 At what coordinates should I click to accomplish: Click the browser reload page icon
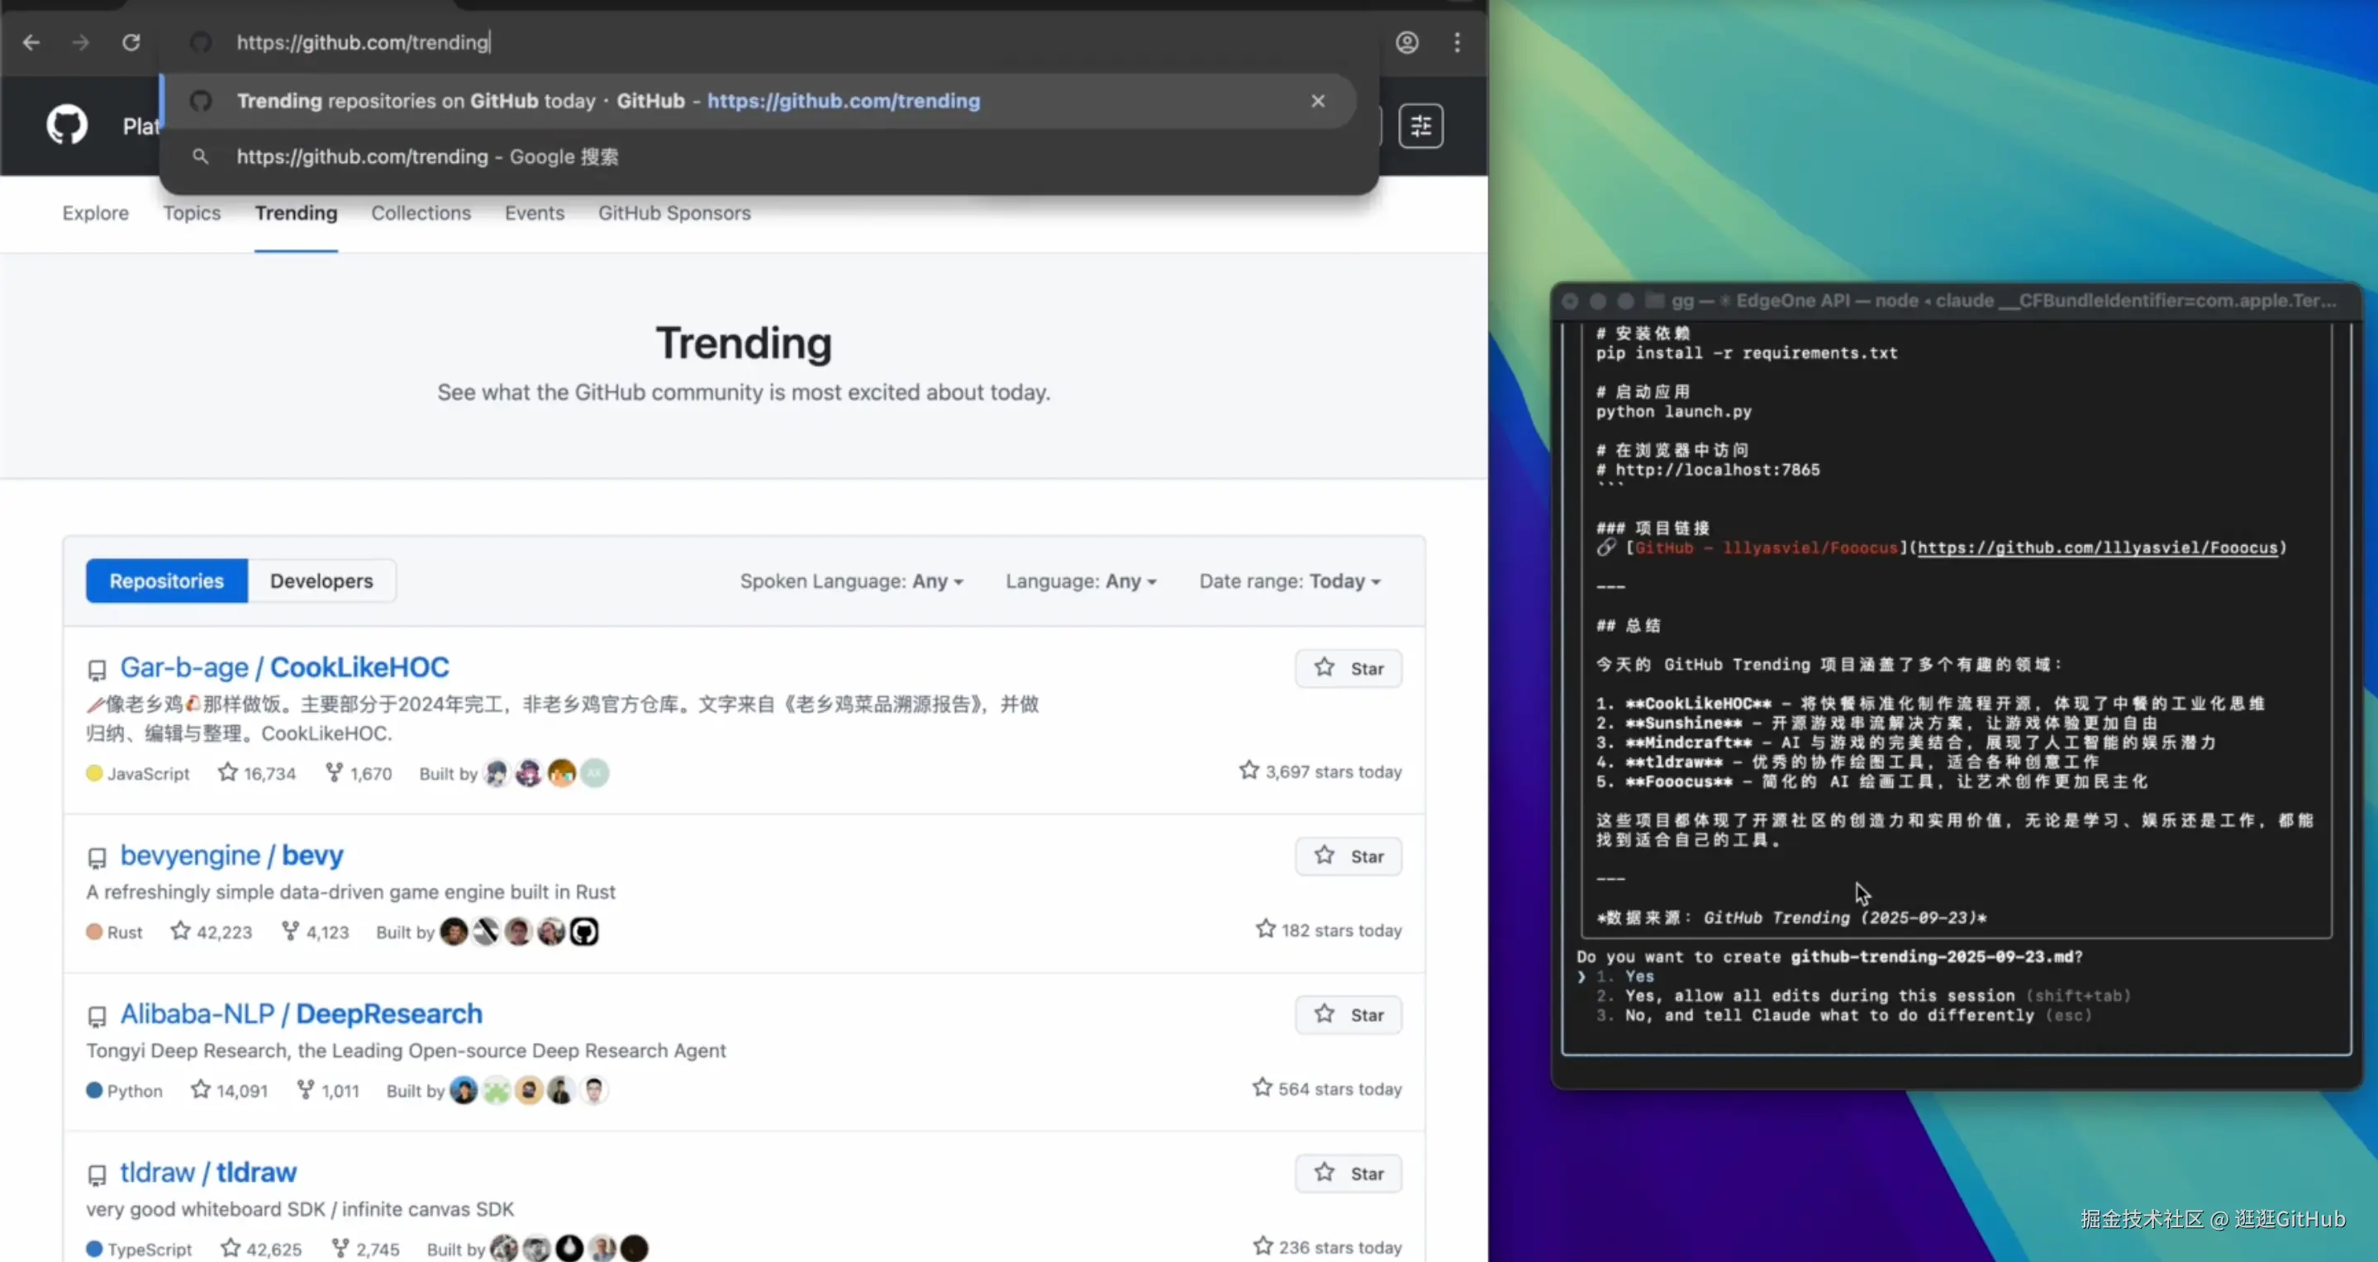coord(131,42)
